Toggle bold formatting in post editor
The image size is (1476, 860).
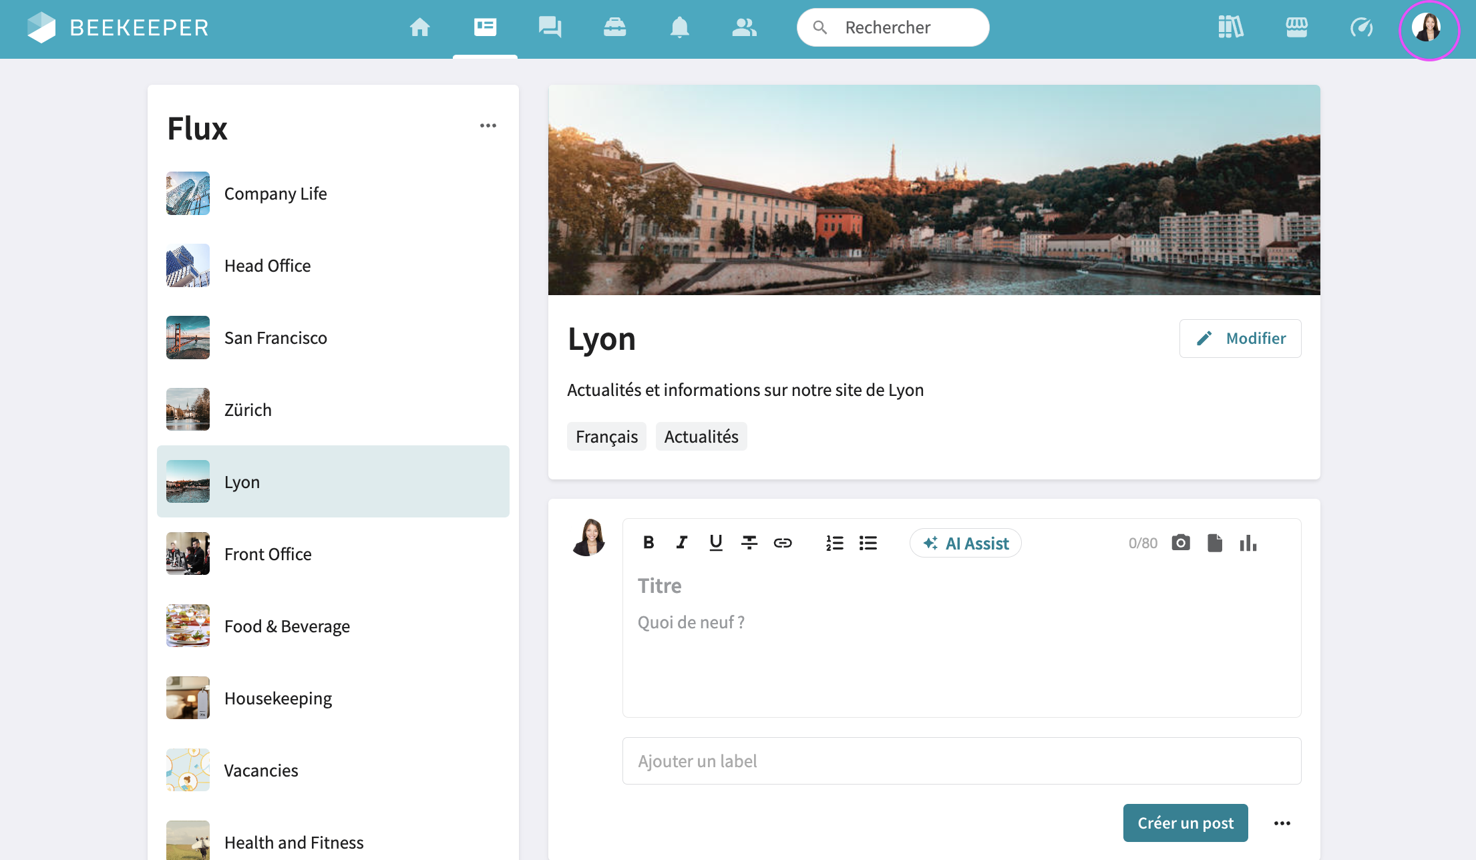click(x=649, y=543)
